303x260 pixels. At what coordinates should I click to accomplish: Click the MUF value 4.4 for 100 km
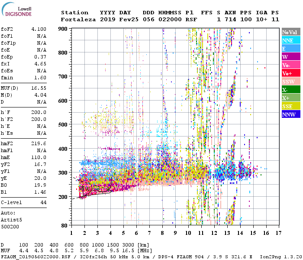coord(24,251)
